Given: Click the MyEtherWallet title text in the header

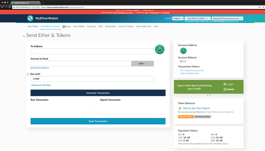Looking at the screenshot, I should tap(47, 18).
